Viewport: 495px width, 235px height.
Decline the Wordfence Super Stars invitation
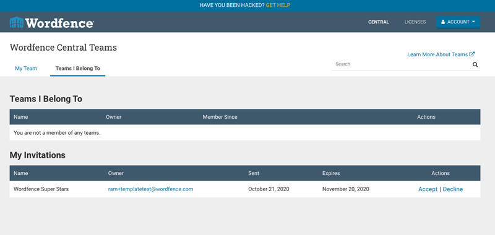[x=453, y=189]
